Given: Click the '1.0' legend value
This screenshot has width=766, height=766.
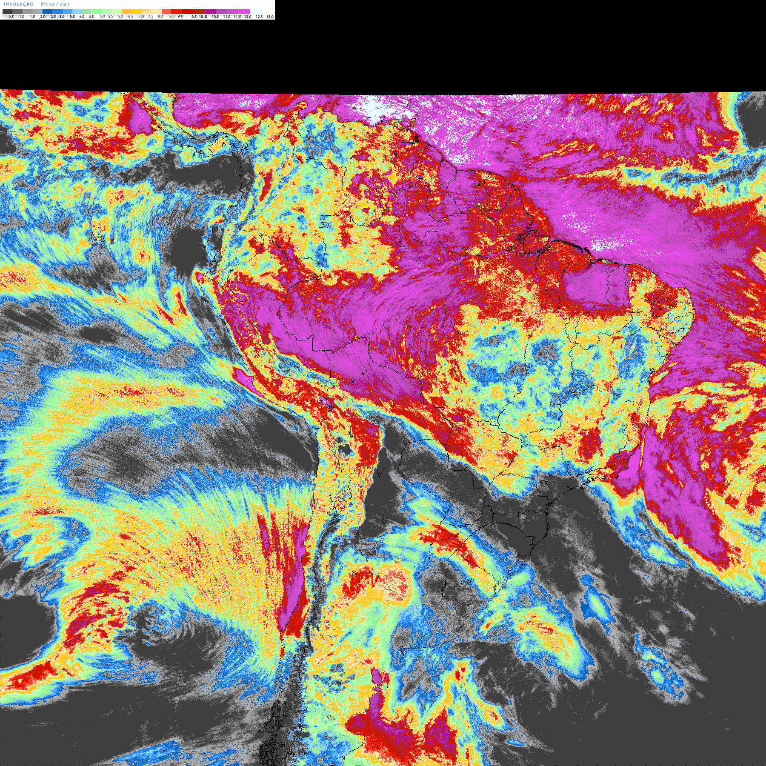Looking at the screenshot, I should 22,17.
